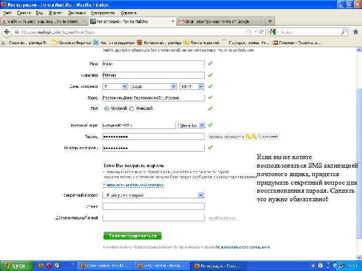Select the Женский gender radio button

coord(132,109)
